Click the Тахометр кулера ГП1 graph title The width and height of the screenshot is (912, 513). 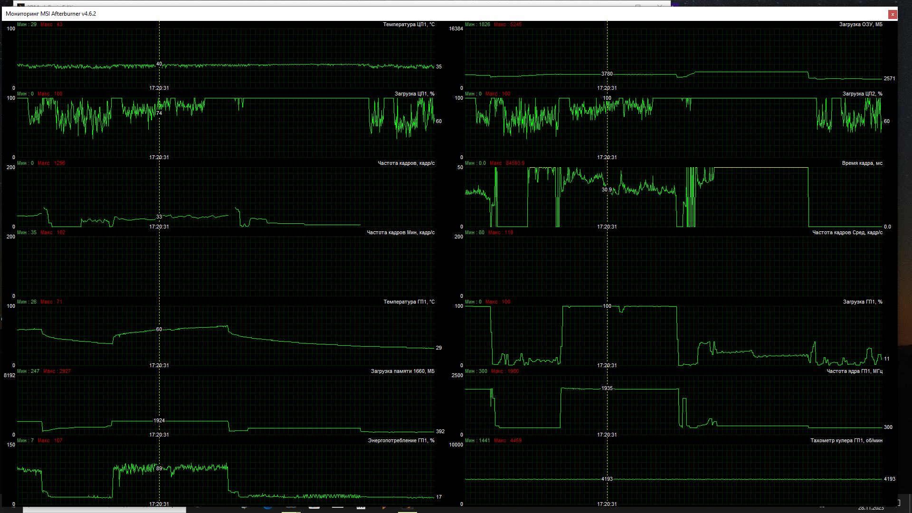coord(846,441)
